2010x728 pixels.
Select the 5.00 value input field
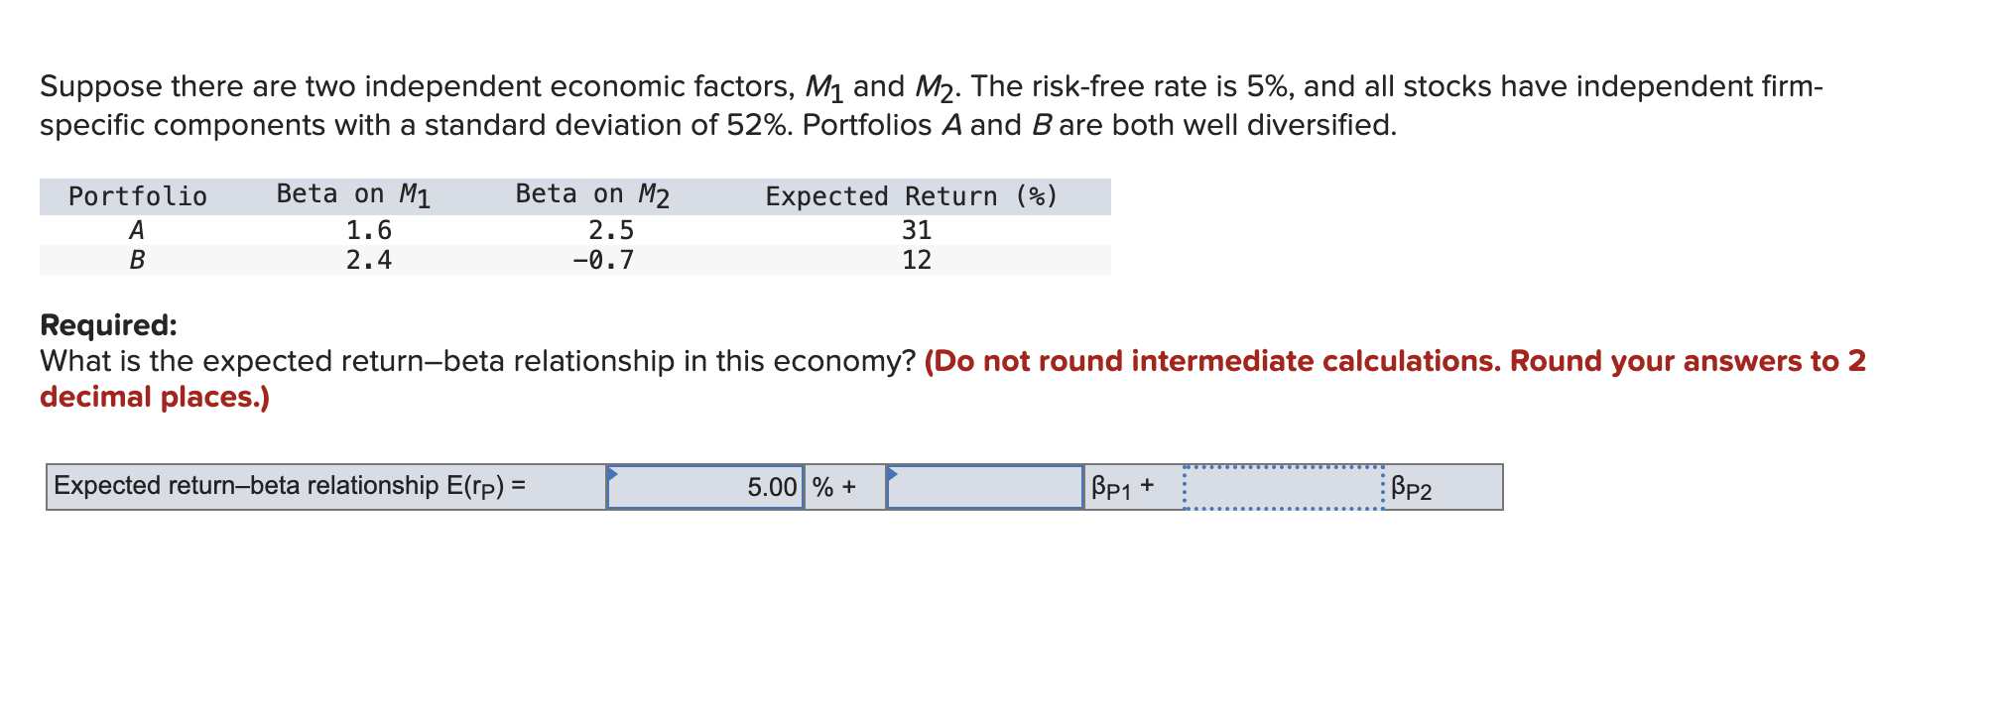[x=704, y=488]
